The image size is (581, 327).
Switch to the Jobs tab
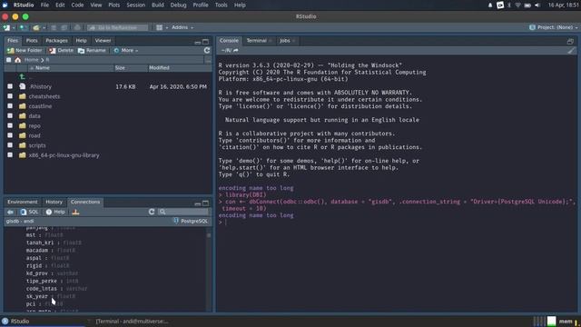[x=284, y=41]
